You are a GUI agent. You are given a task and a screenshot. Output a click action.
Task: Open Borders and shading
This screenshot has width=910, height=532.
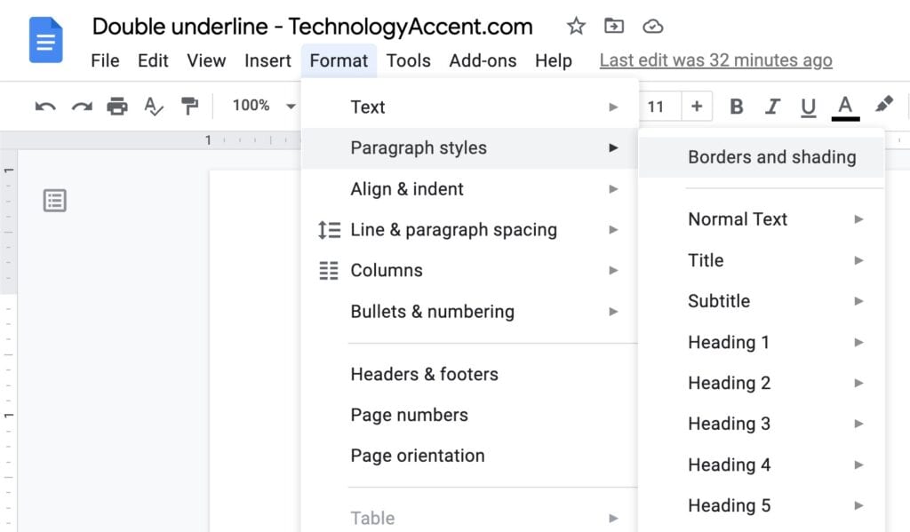(x=762, y=157)
